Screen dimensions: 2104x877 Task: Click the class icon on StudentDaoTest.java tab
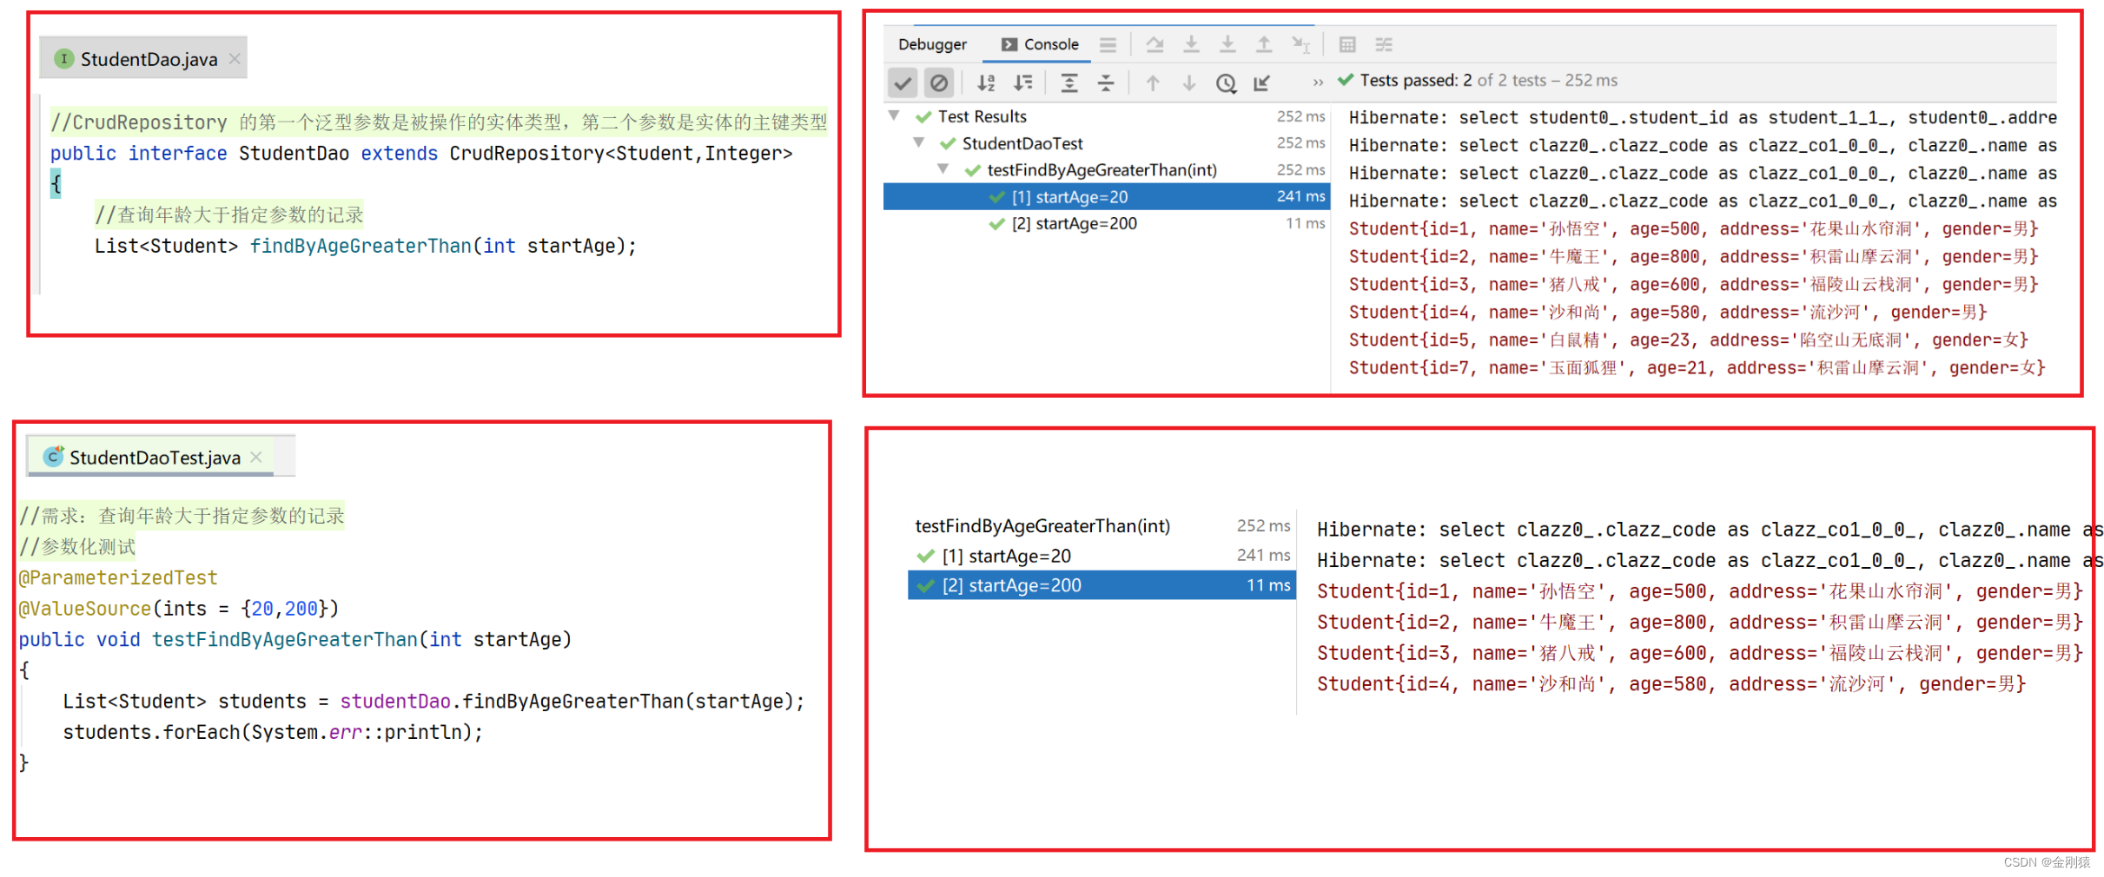[x=54, y=457]
